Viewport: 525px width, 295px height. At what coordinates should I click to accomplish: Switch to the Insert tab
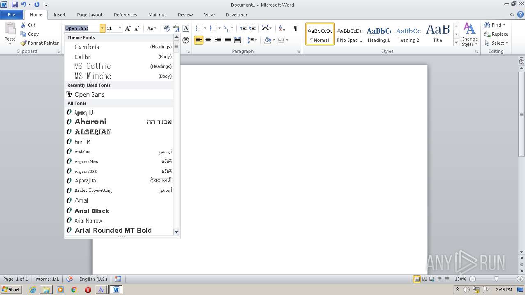59,15
